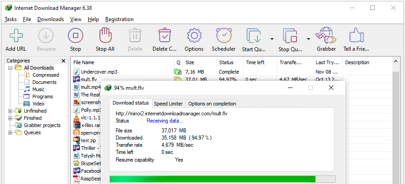
Task: Open Options gear icon
Action: pyautogui.click(x=194, y=35)
